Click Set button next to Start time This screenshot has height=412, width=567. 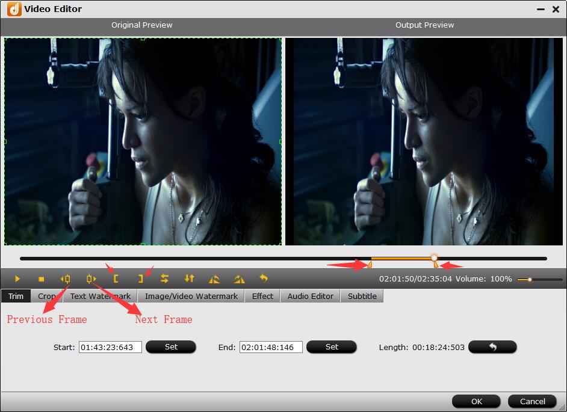(x=171, y=347)
